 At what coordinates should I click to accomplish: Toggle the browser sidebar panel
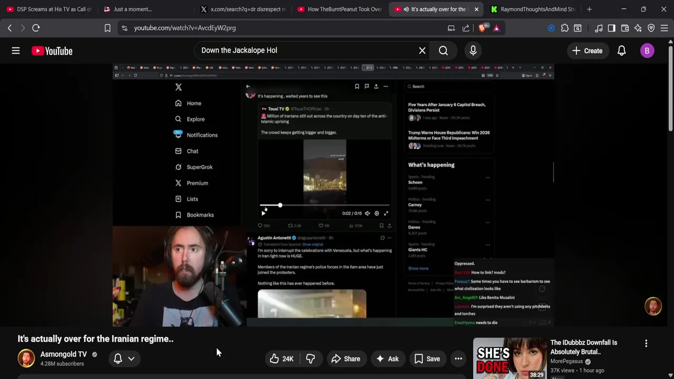611,28
